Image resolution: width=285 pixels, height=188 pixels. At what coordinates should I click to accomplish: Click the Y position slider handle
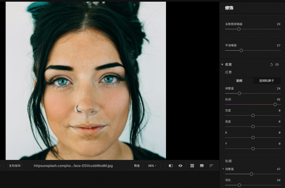click(x=253, y=149)
